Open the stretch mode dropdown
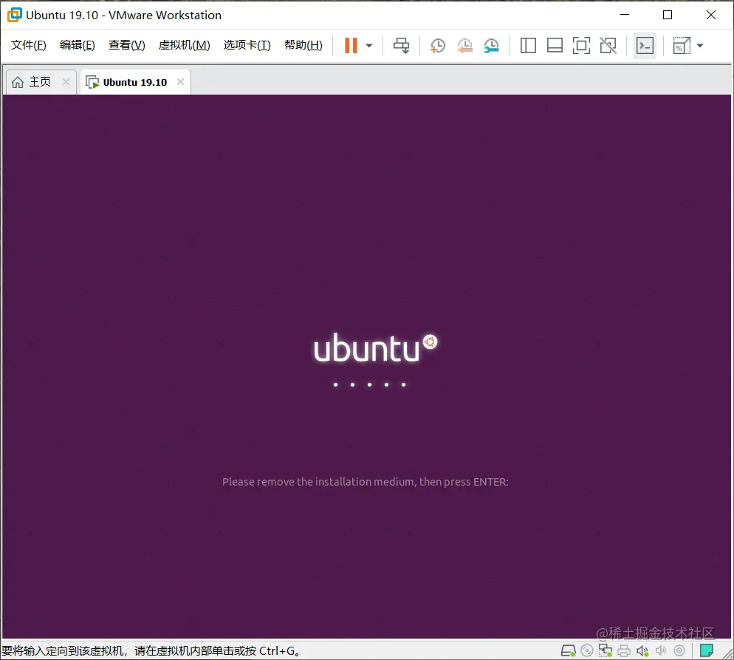Screen dimensions: 734x660 [x=699, y=45]
